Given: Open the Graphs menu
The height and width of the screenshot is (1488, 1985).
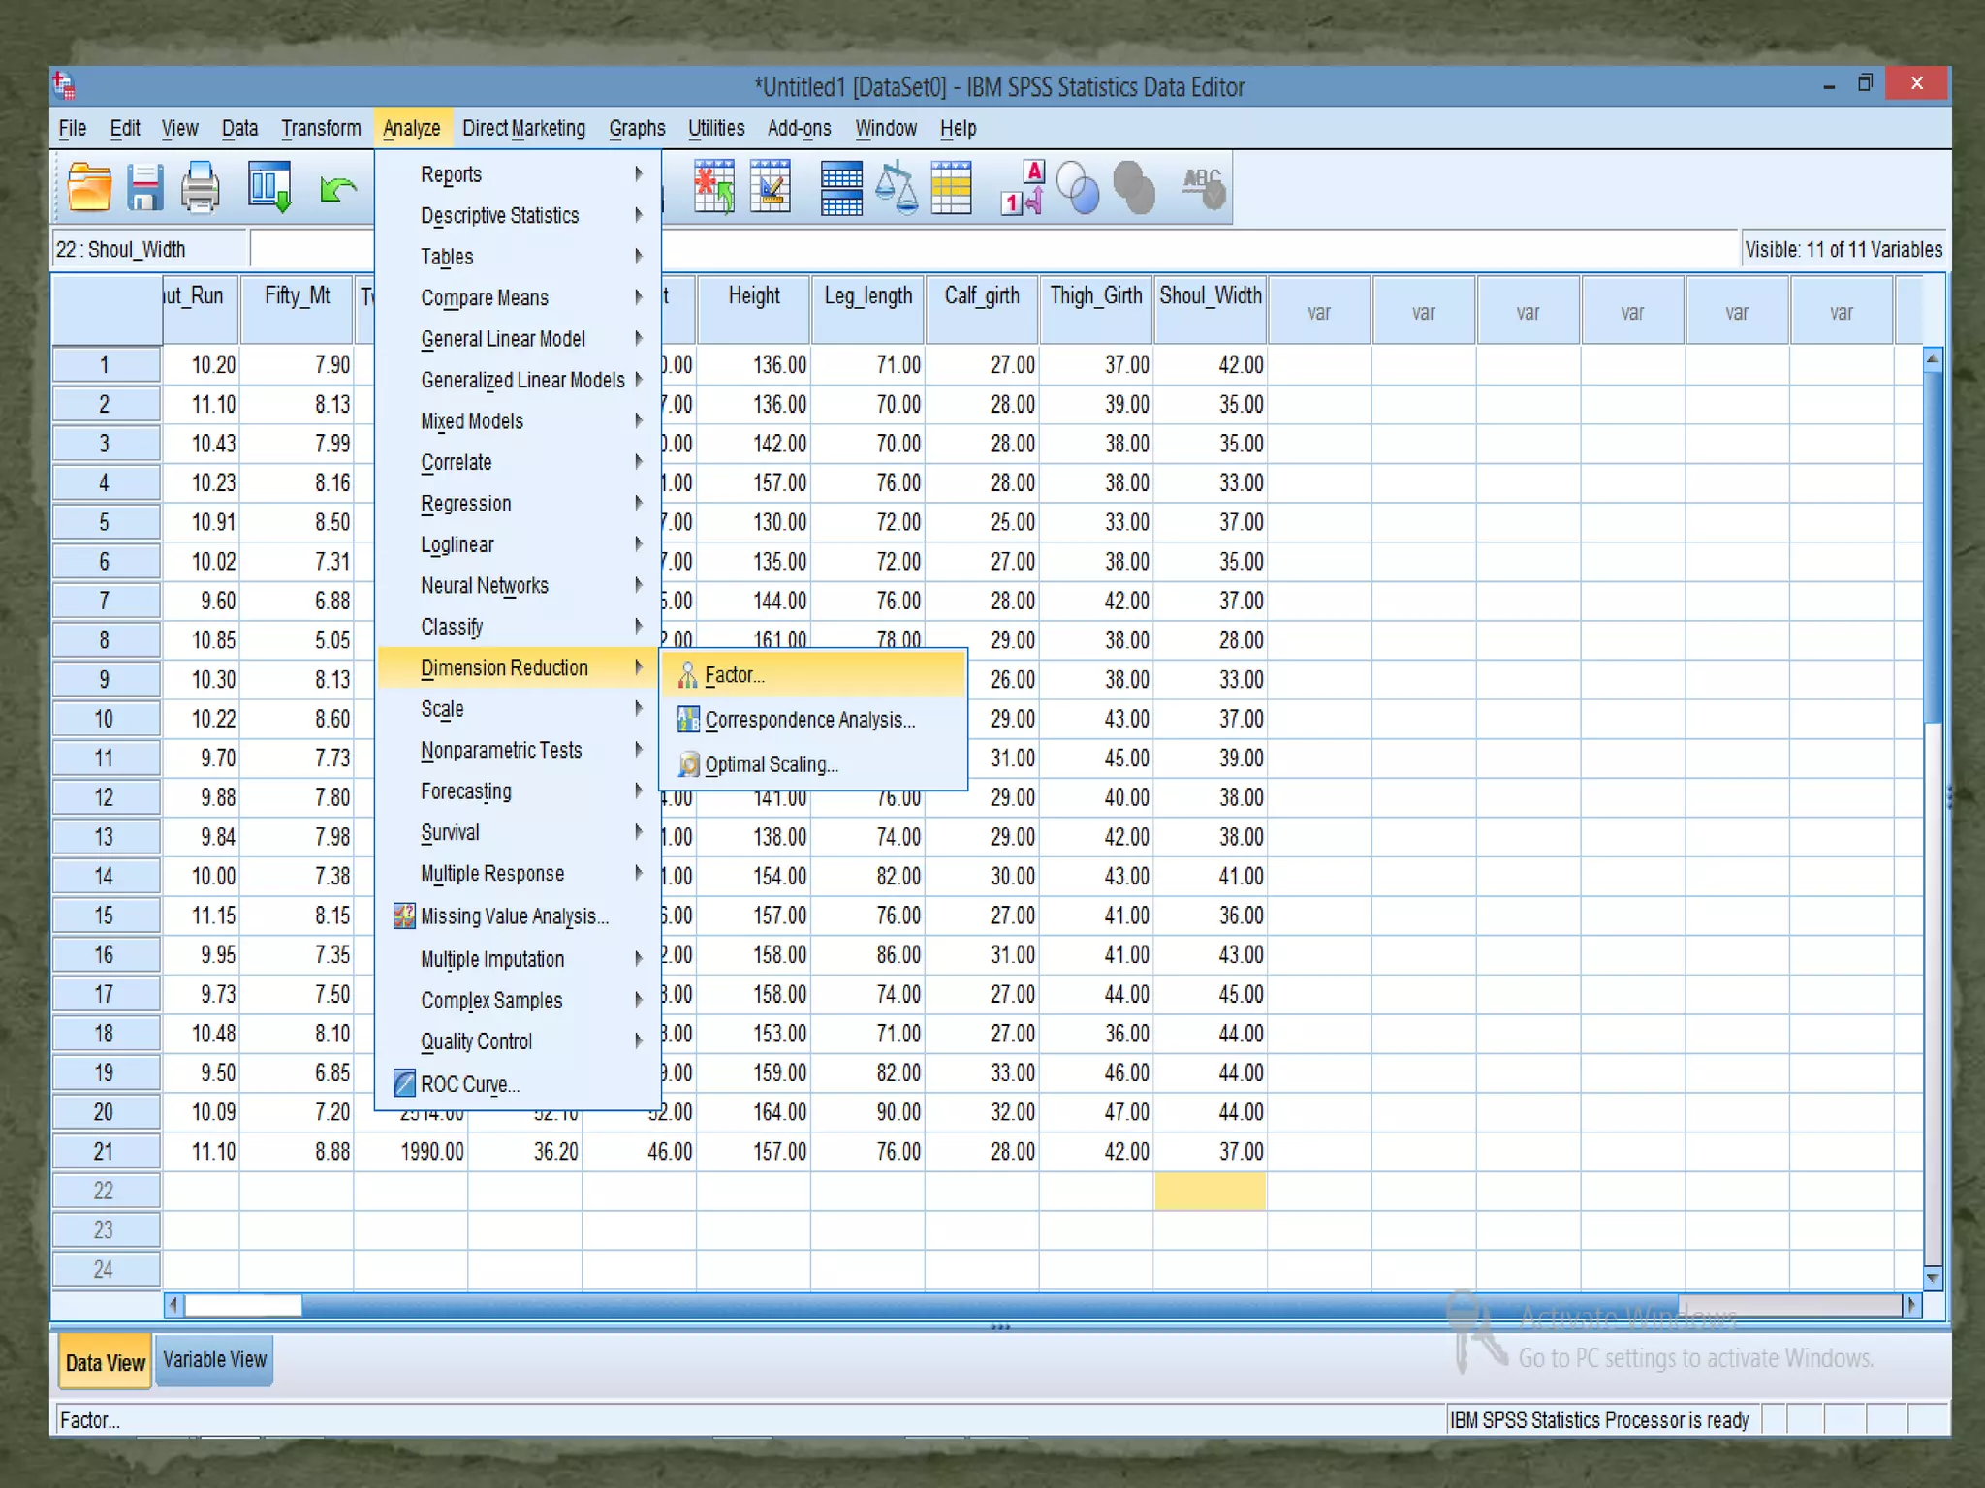Looking at the screenshot, I should [x=637, y=128].
